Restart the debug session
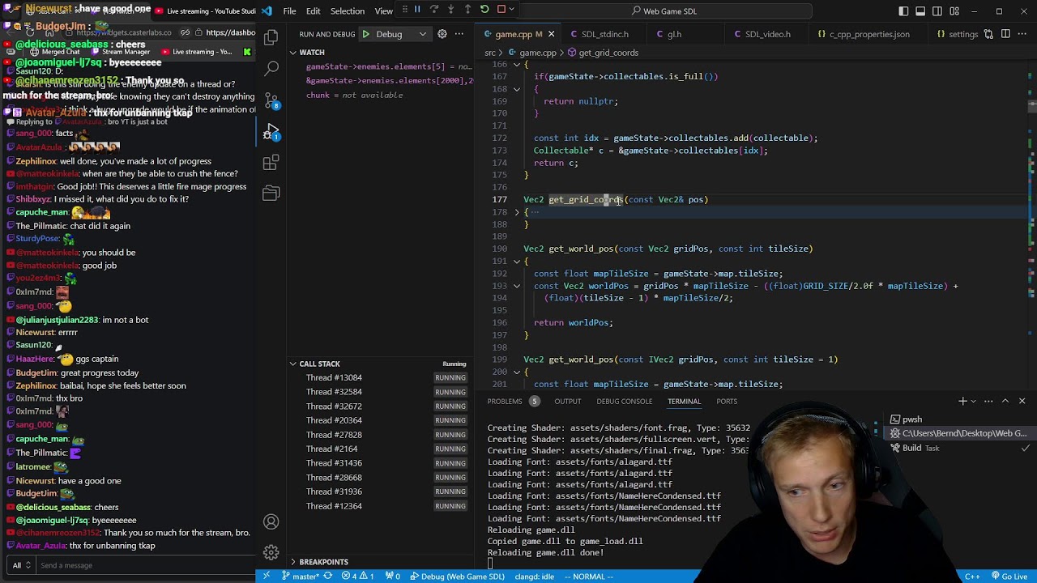 [484, 10]
